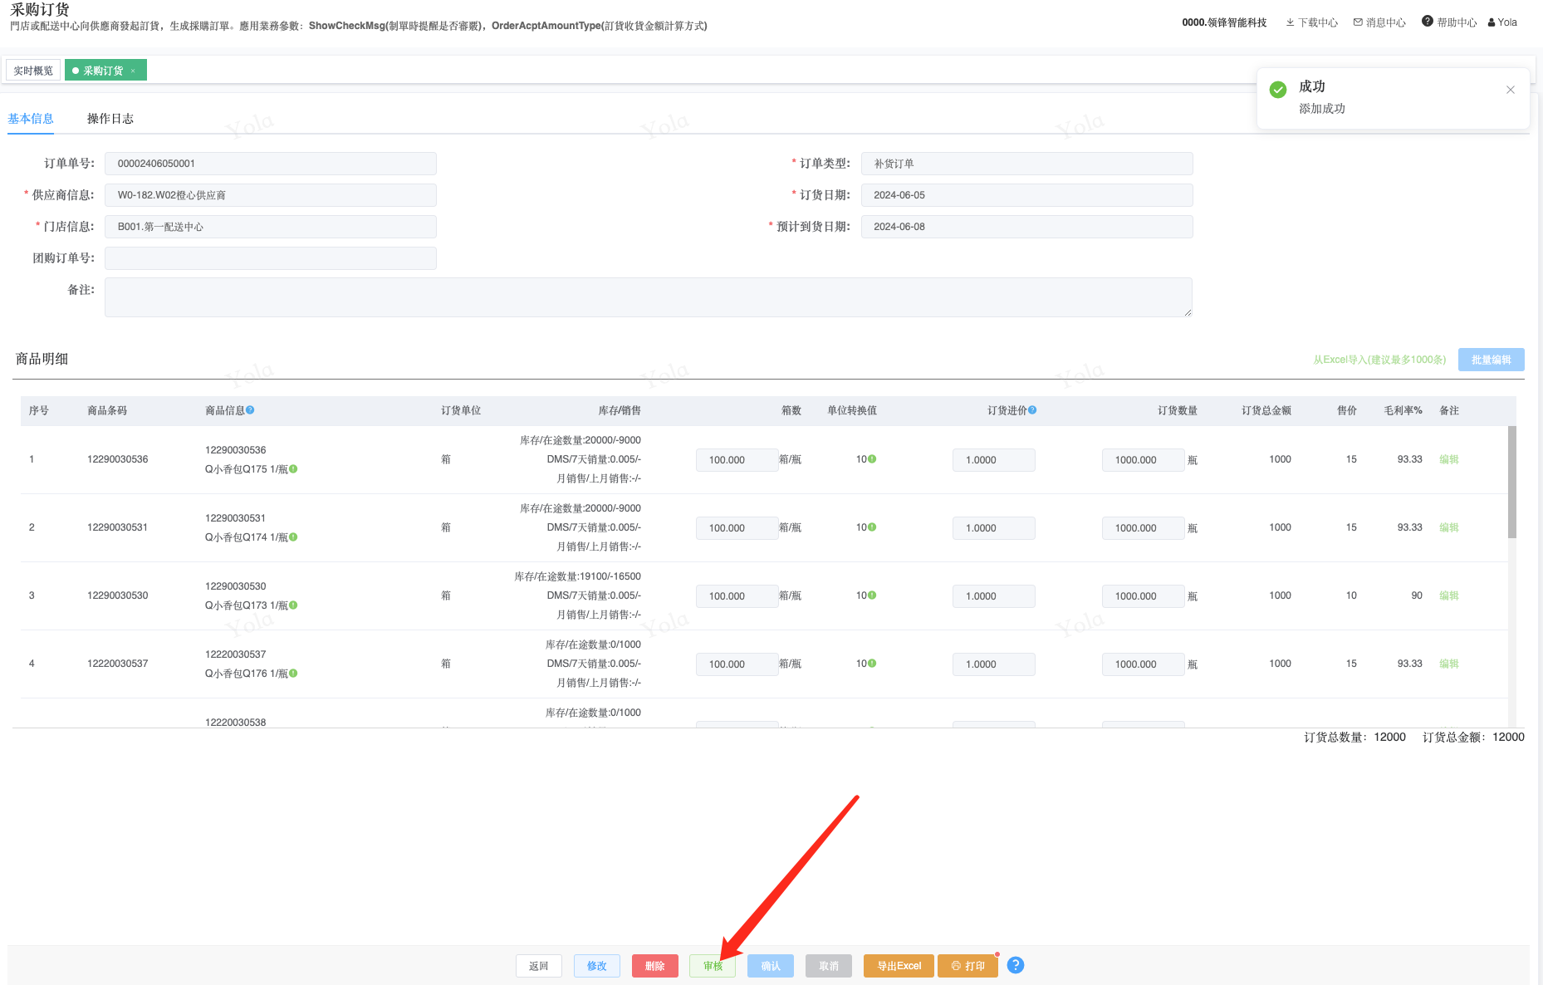Click the 商品条码 column header
Screen dimensions: 1543x985
pos(107,410)
